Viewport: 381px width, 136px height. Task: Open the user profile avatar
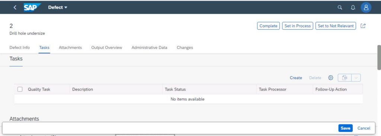[x=366, y=7]
